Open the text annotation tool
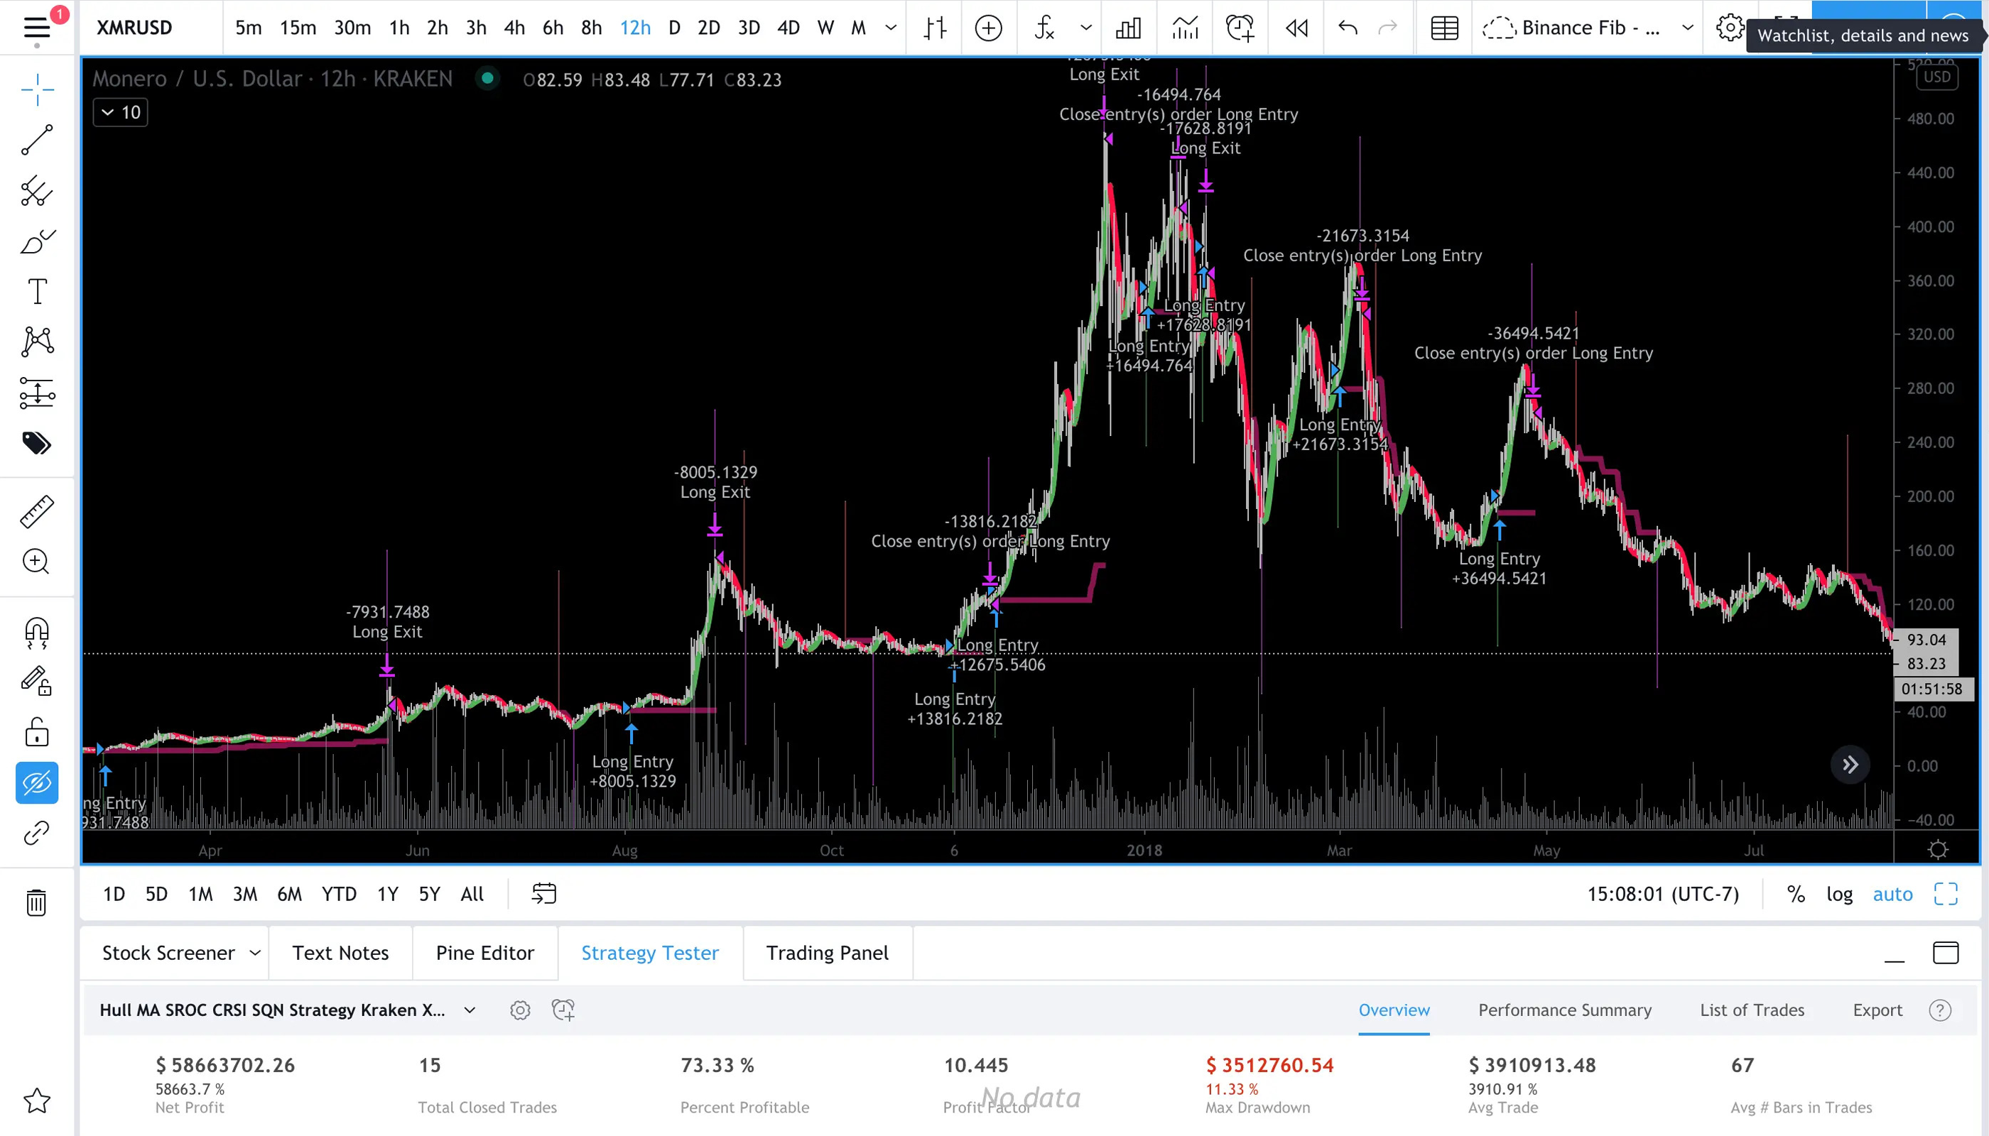 37,293
